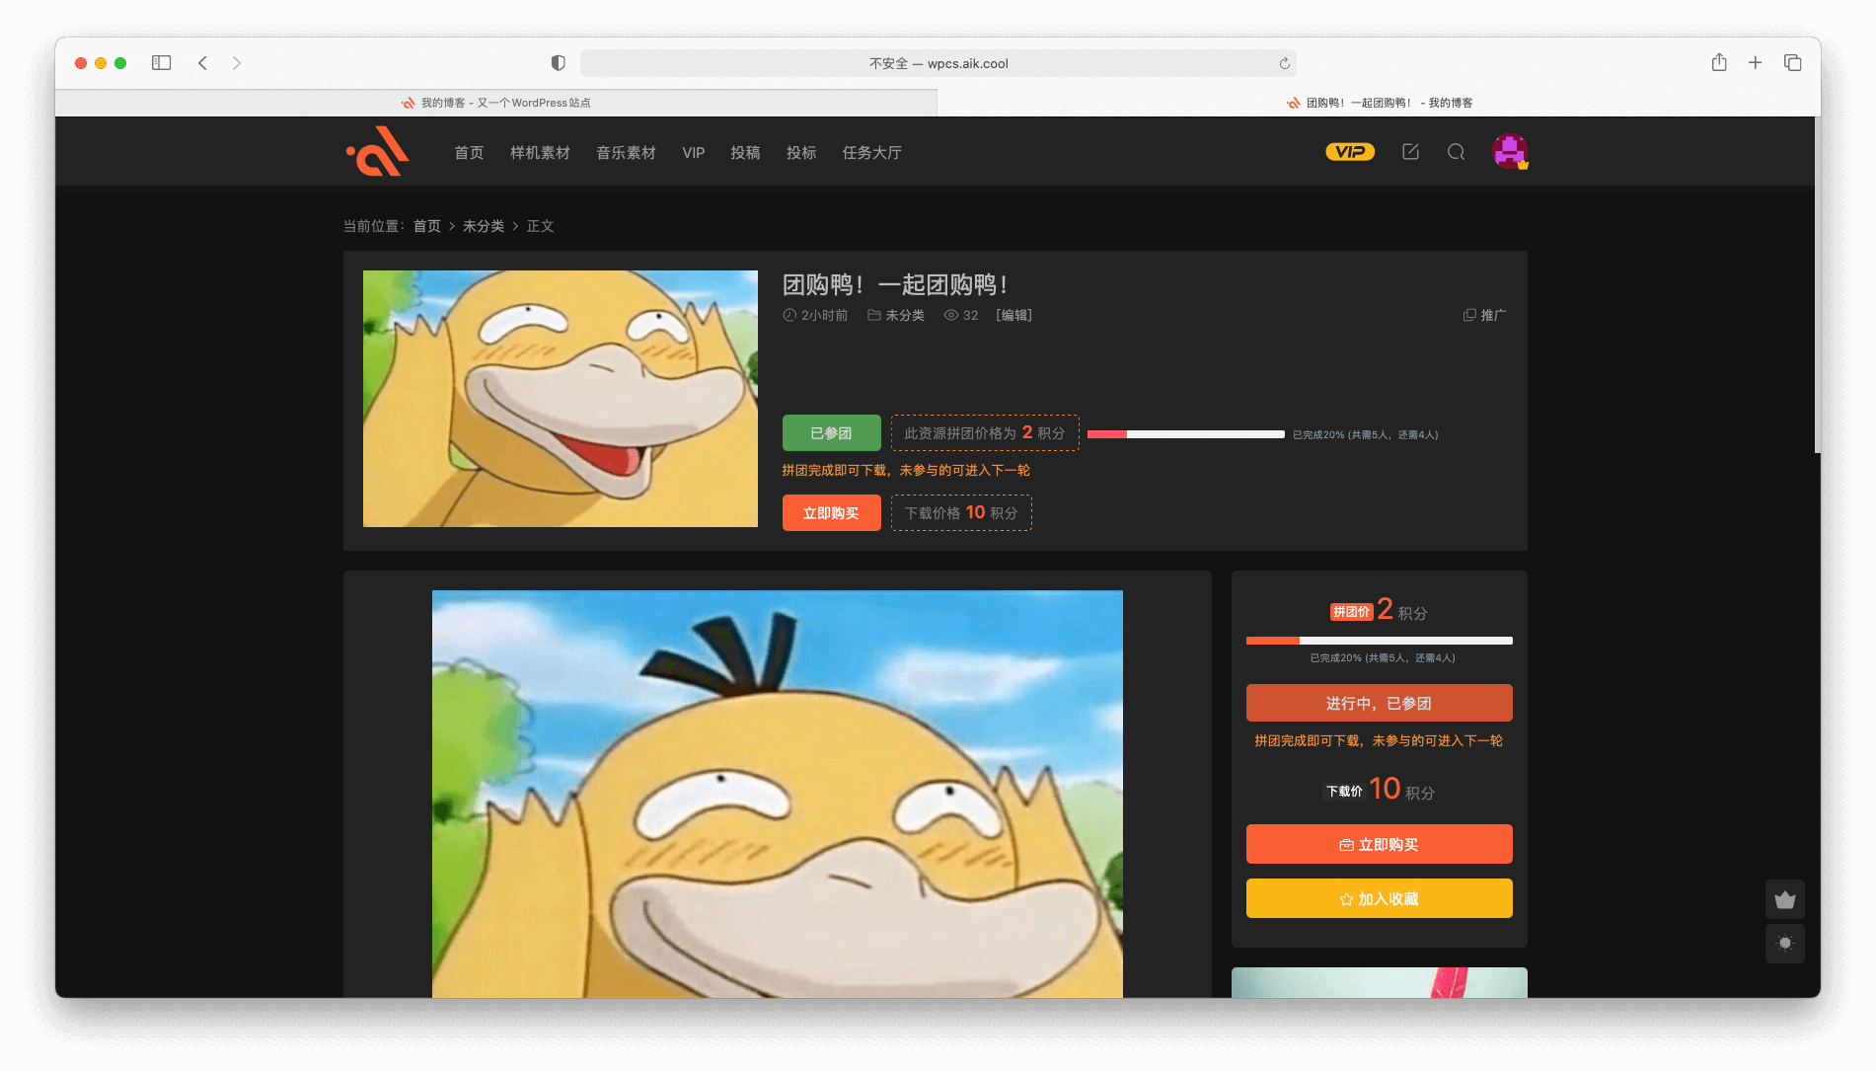Switch to 我的博客 WordPress站点 tab

pyautogui.click(x=495, y=103)
